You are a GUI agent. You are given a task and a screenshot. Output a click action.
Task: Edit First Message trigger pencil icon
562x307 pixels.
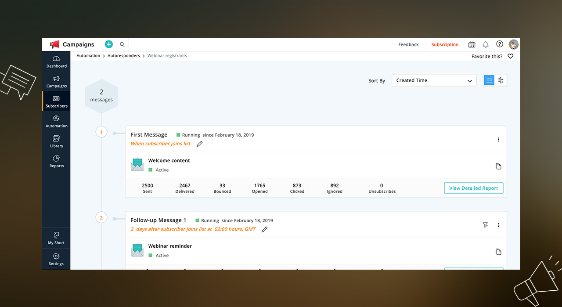click(x=199, y=144)
